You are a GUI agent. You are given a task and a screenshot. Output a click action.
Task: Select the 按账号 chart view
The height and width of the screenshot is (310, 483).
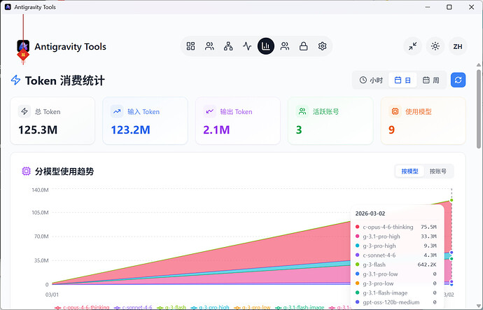[x=437, y=171]
